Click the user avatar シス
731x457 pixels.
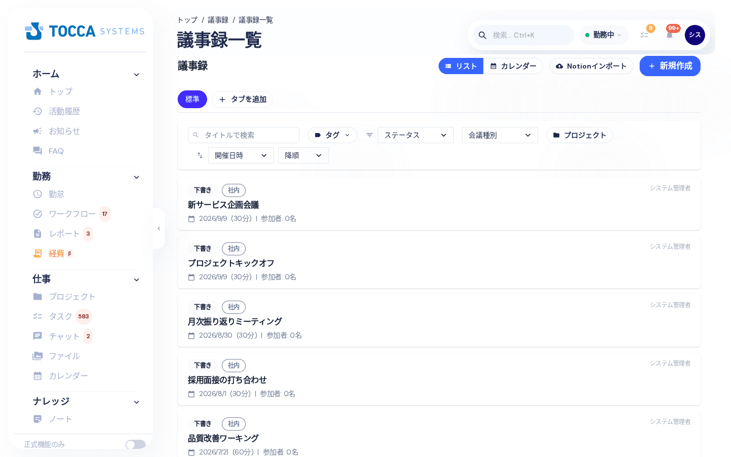point(695,35)
